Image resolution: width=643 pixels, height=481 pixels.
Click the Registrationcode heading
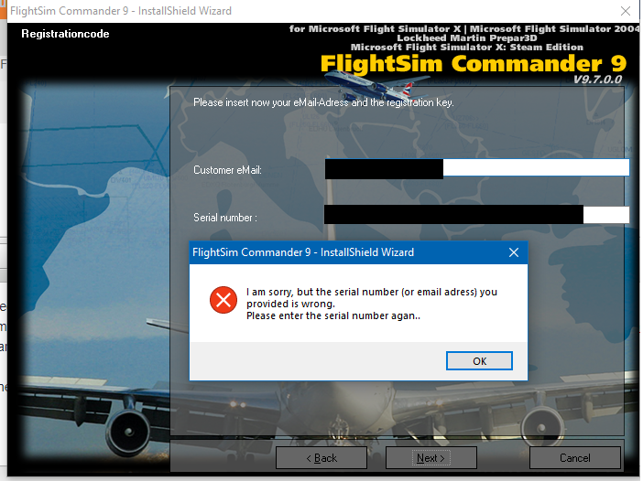click(x=65, y=34)
